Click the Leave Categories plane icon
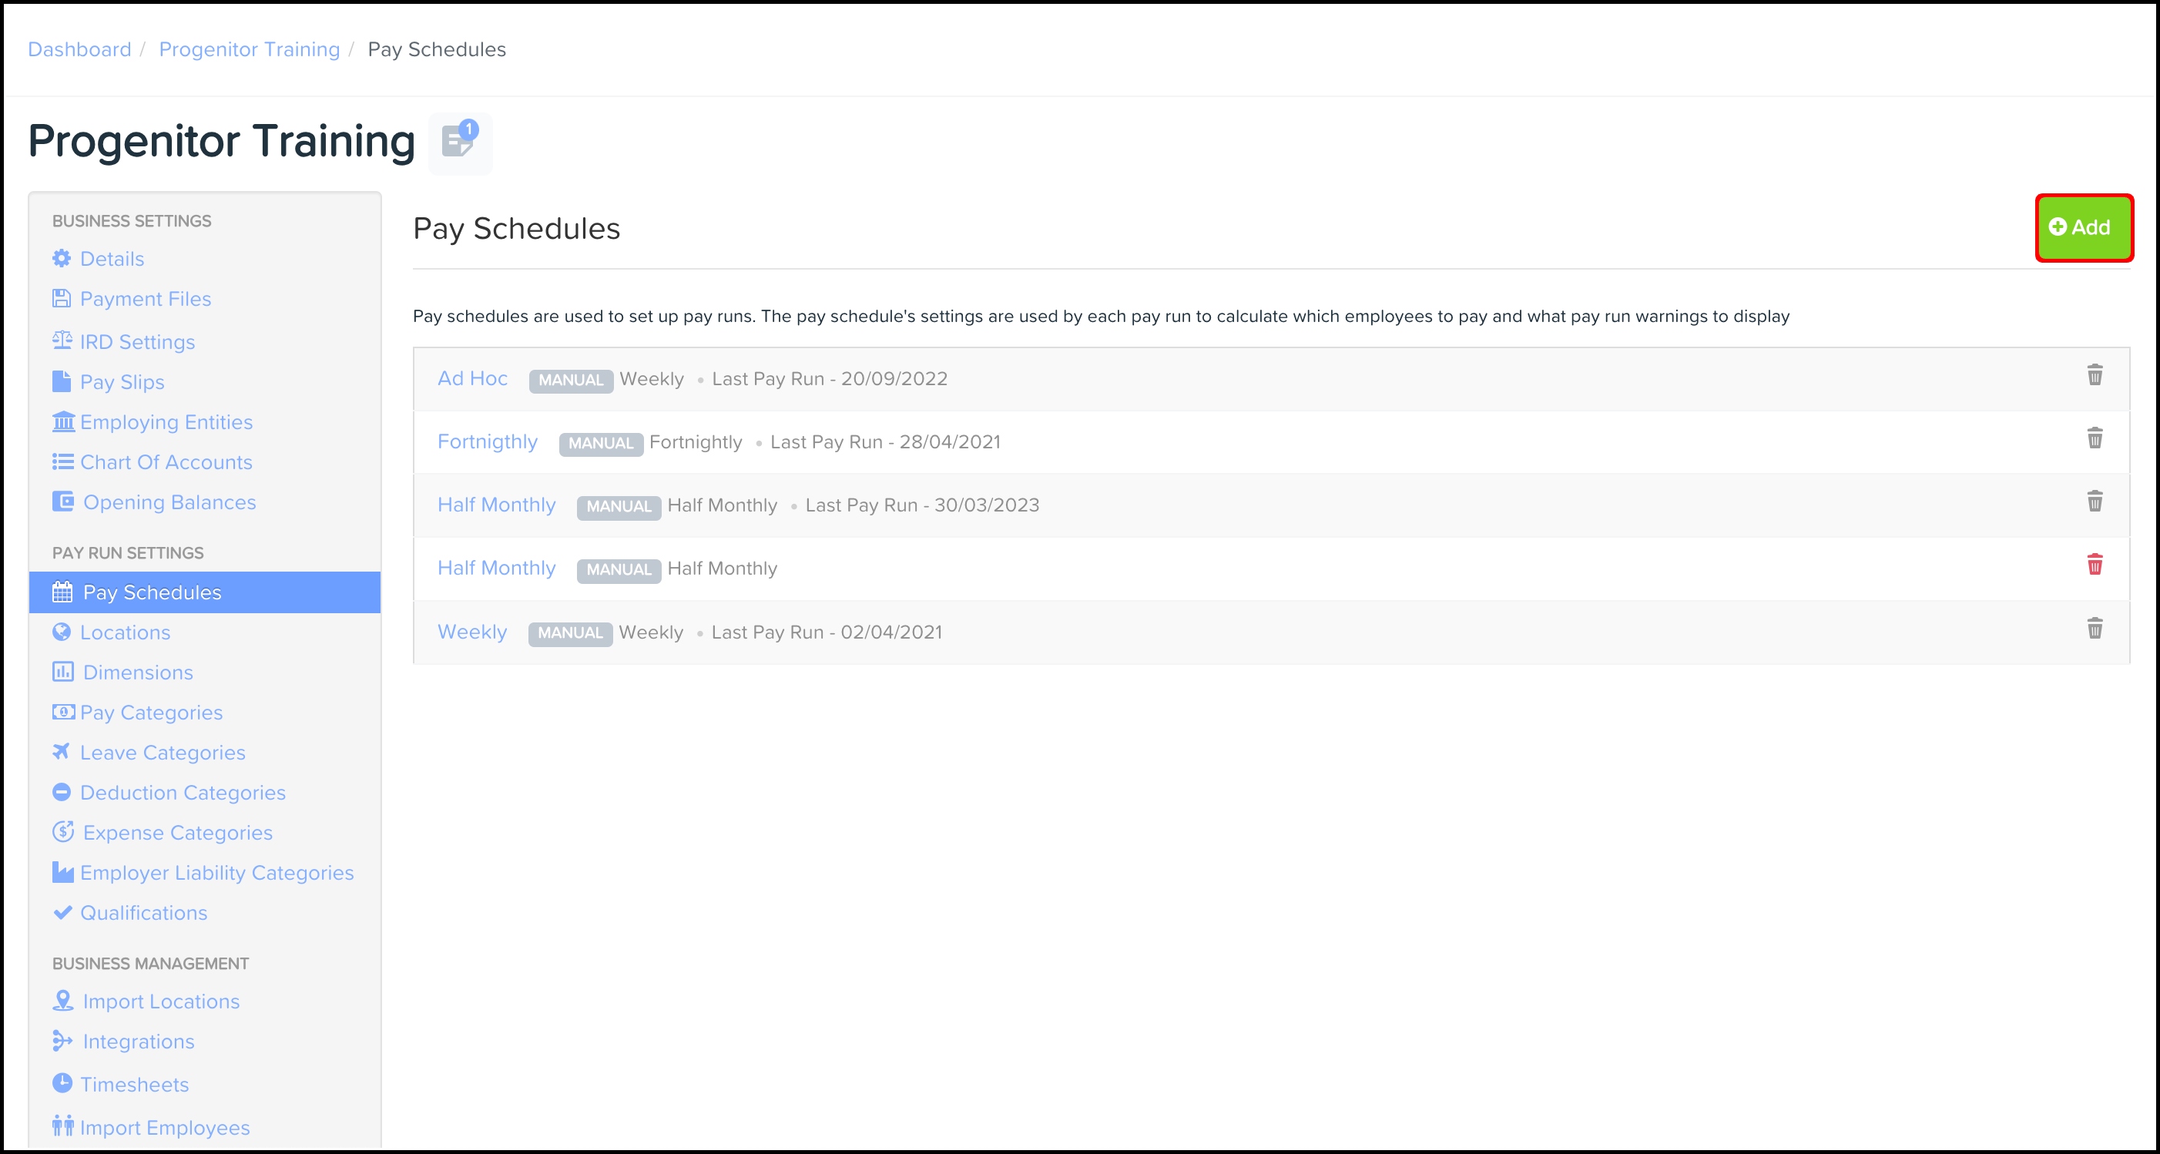The height and width of the screenshot is (1154, 2160). click(x=61, y=751)
